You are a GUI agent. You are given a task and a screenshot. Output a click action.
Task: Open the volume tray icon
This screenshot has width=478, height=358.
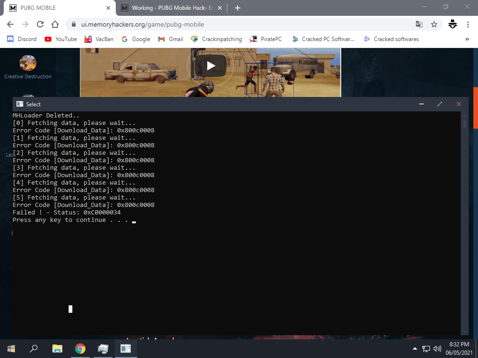[x=437, y=349]
